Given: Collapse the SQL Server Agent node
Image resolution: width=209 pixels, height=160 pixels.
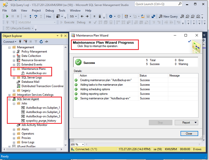Looking at the screenshot, I should click(10, 99).
